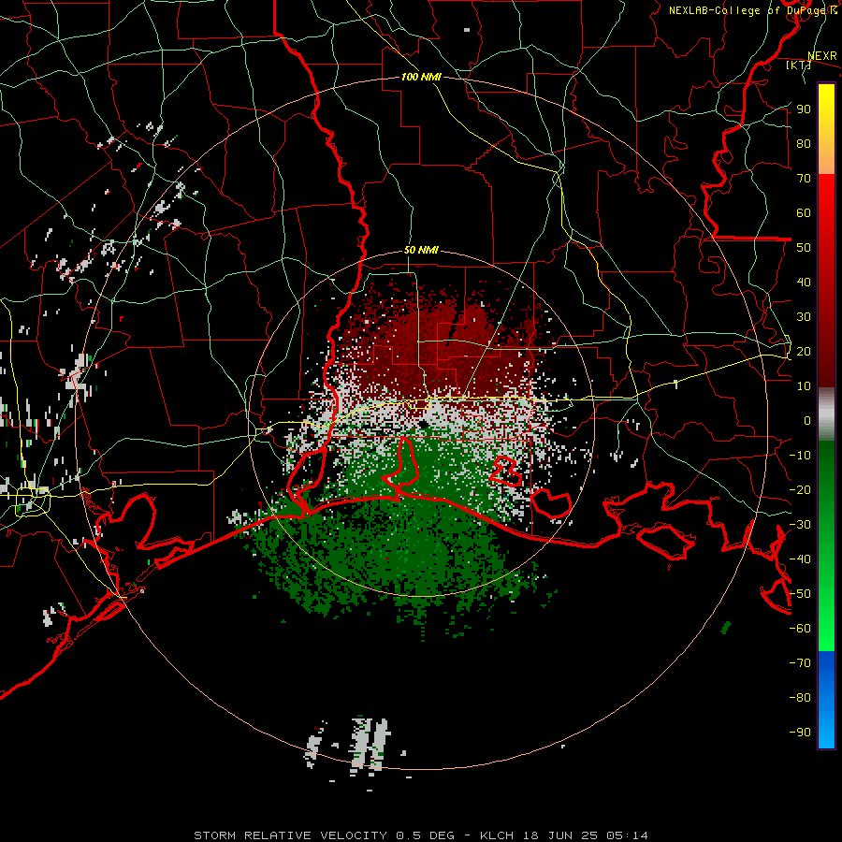Image resolution: width=842 pixels, height=842 pixels.
Task: Click the '-60' velocity scale label
Action: coord(800,629)
